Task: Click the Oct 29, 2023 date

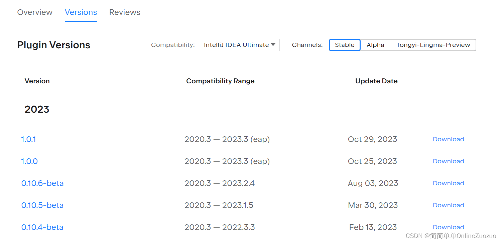Action: tap(372, 139)
